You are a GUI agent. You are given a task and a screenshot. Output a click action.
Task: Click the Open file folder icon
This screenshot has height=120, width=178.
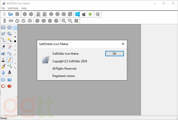click(x=11, y=14)
